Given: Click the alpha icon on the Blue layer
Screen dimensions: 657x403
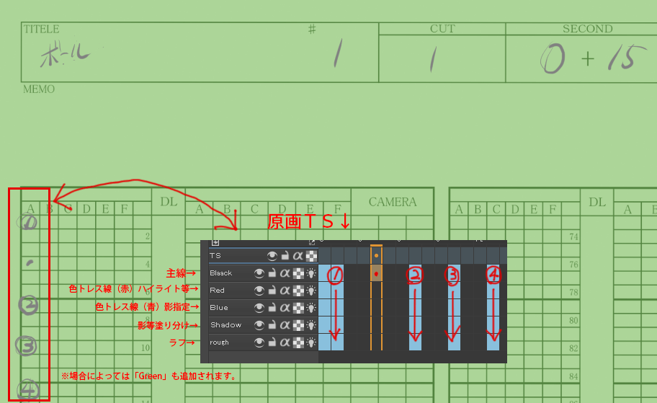Looking at the screenshot, I should click(285, 308).
